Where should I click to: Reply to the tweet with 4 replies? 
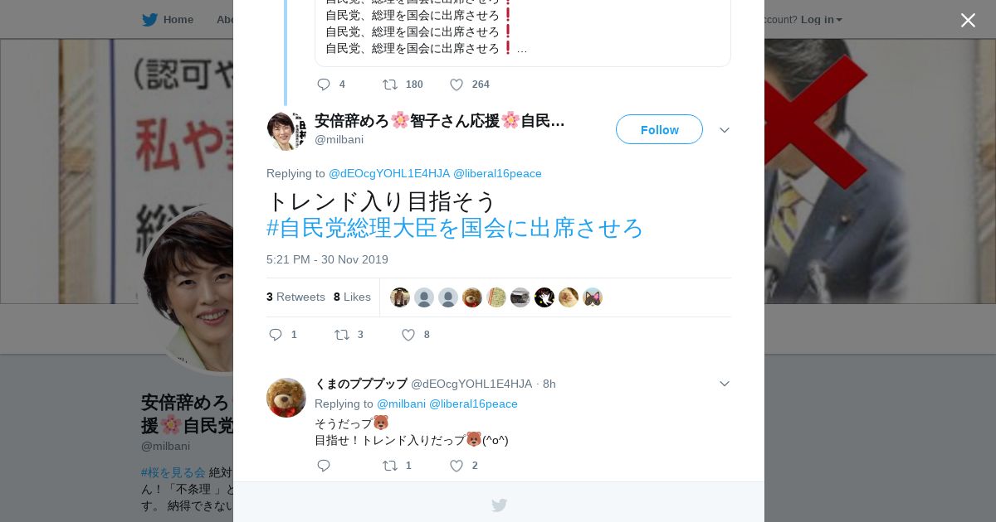(324, 85)
